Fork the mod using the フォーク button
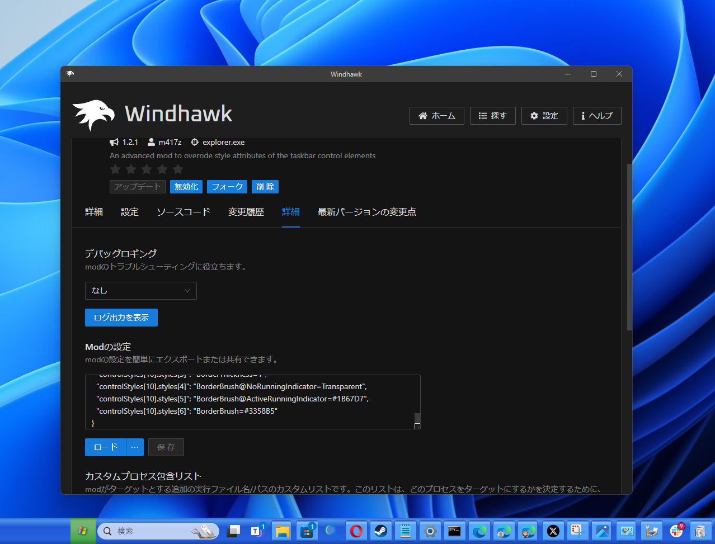The image size is (715, 544). coord(227,186)
